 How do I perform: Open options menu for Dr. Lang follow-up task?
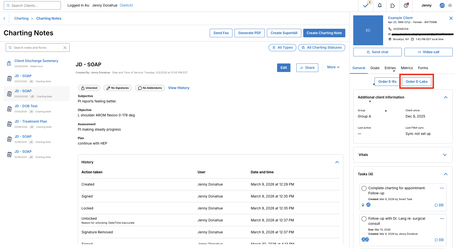pos(442,219)
